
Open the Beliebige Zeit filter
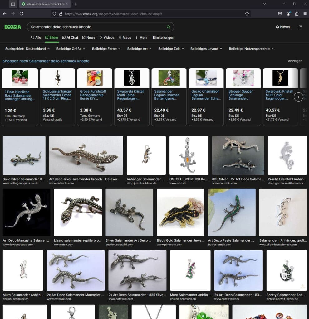[171, 49]
